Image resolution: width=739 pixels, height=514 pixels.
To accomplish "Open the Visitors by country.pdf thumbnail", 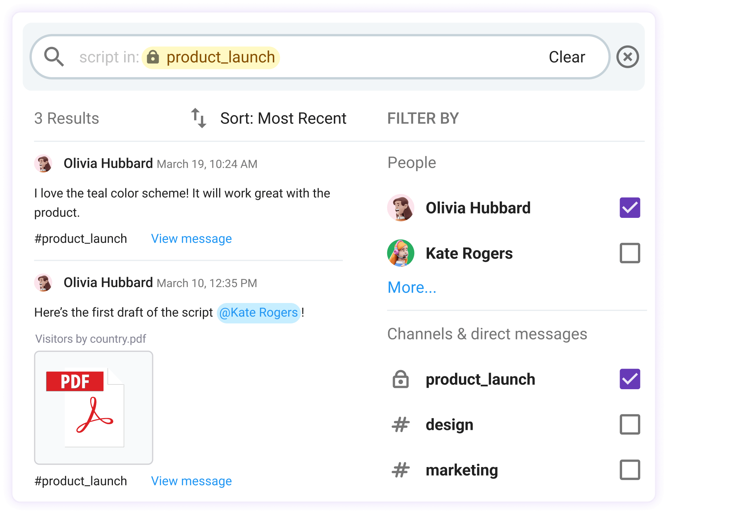I will (93, 407).
